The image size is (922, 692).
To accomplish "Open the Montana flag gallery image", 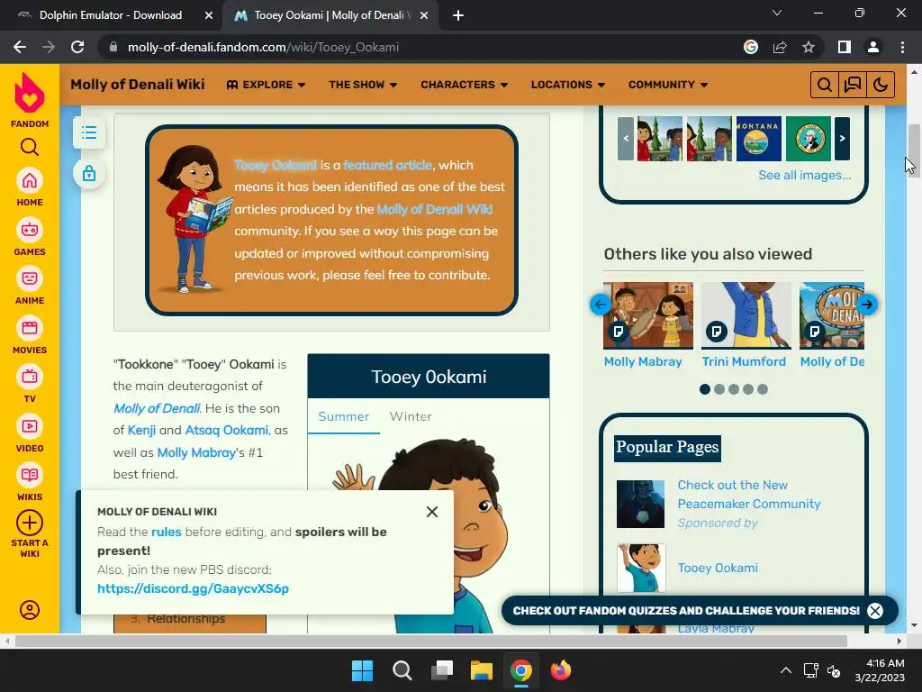I will tap(758, 138).
